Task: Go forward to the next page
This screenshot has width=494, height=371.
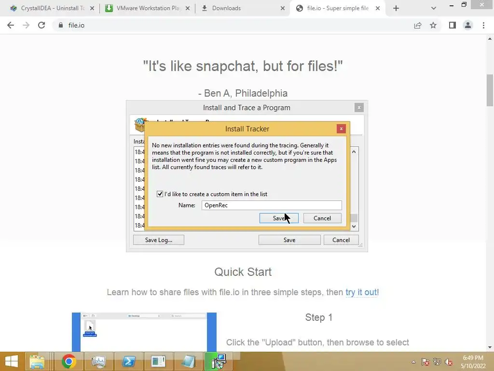Action: click(26, 25)
